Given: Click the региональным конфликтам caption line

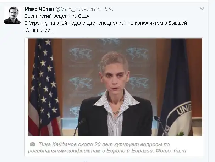Looking at the screenshot, I should [107, 151].
